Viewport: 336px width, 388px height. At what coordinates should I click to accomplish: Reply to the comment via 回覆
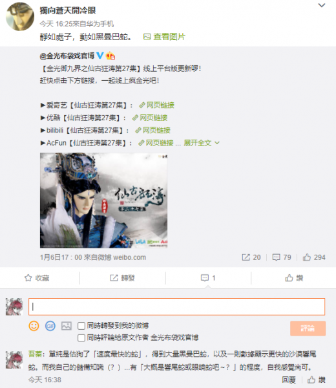click(x=289, y=380)
